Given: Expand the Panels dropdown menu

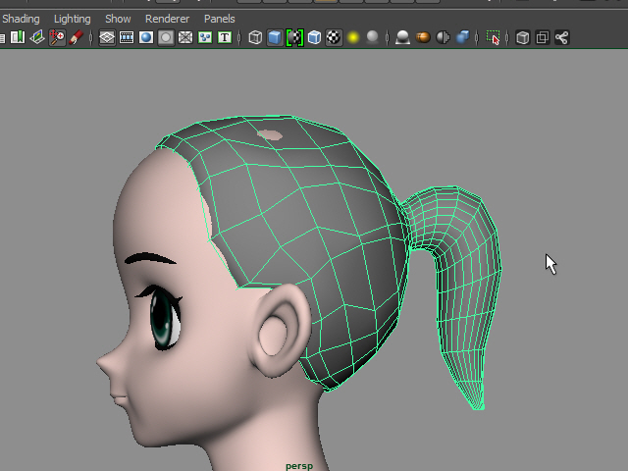Looking at the screenshot, I should 220,19.
